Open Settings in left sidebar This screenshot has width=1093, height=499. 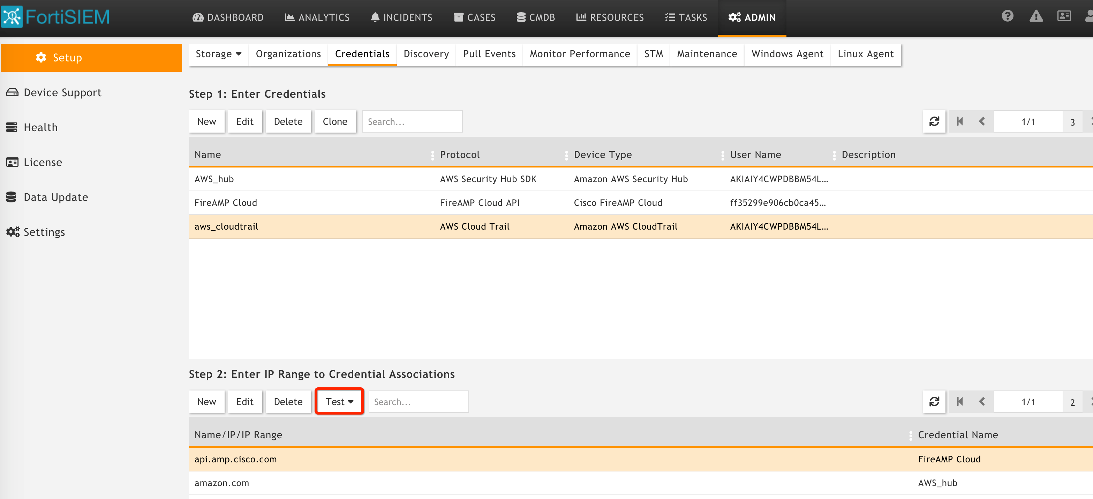[44, 232]
